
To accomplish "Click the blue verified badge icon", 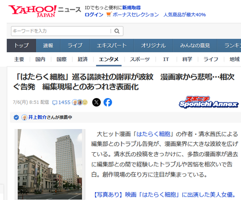I will tap(16, 117).
